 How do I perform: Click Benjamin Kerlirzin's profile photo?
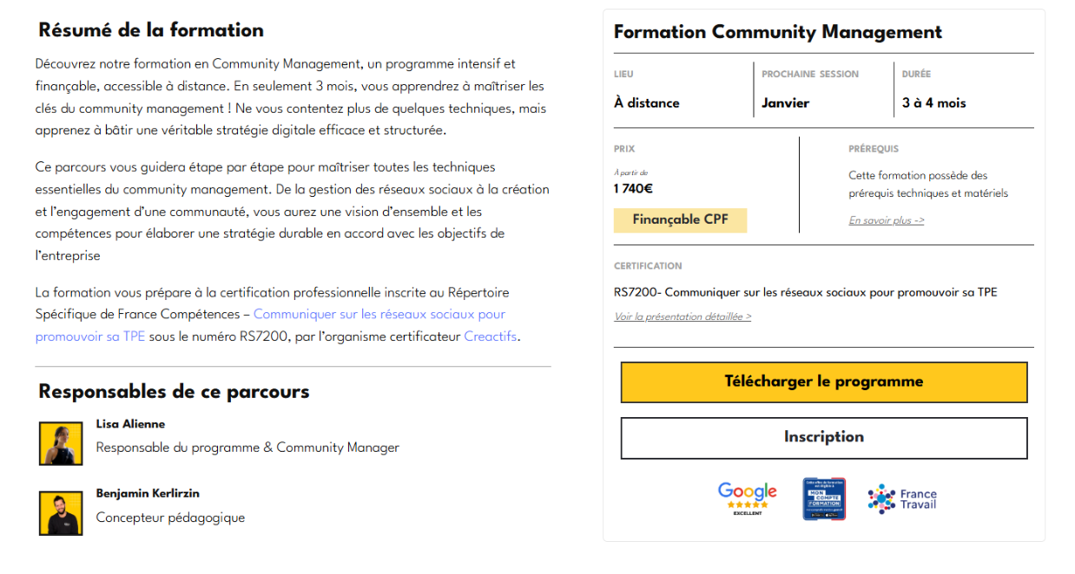pyautogui.click(x=60, y=513)
